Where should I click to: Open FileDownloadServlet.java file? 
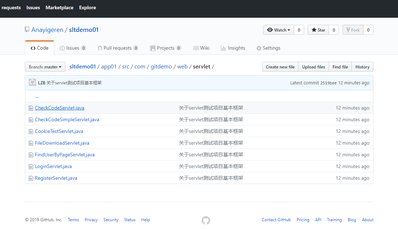tap(62, 143)
